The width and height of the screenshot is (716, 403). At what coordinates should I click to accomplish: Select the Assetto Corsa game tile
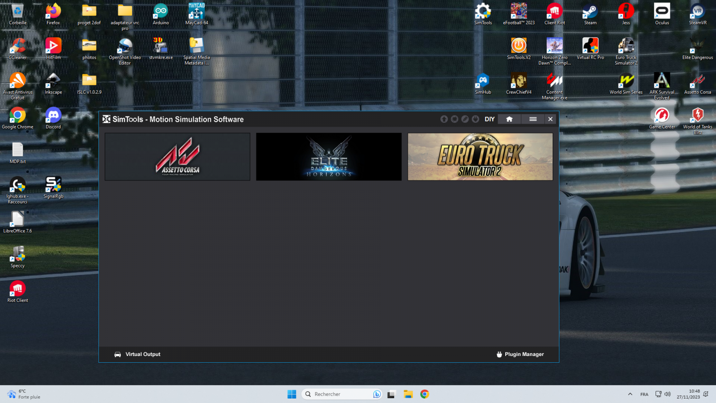point(178,157)
